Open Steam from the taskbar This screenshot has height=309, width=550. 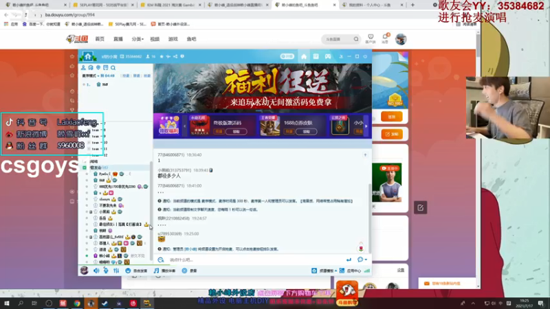pyautogui.click(x=104, y=303)
